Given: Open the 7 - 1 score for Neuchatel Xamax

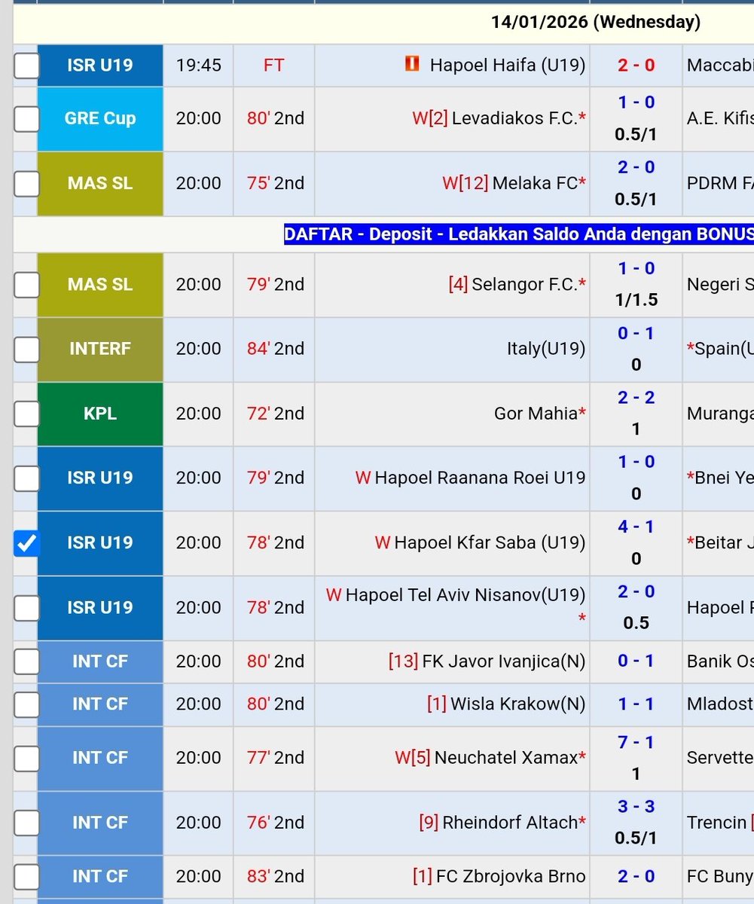Looking at the screenshot, I should pyautogui.click(x=636, y=742).
